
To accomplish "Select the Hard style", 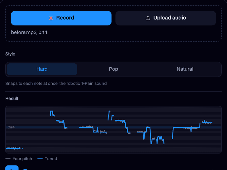I will coord(42,69).
